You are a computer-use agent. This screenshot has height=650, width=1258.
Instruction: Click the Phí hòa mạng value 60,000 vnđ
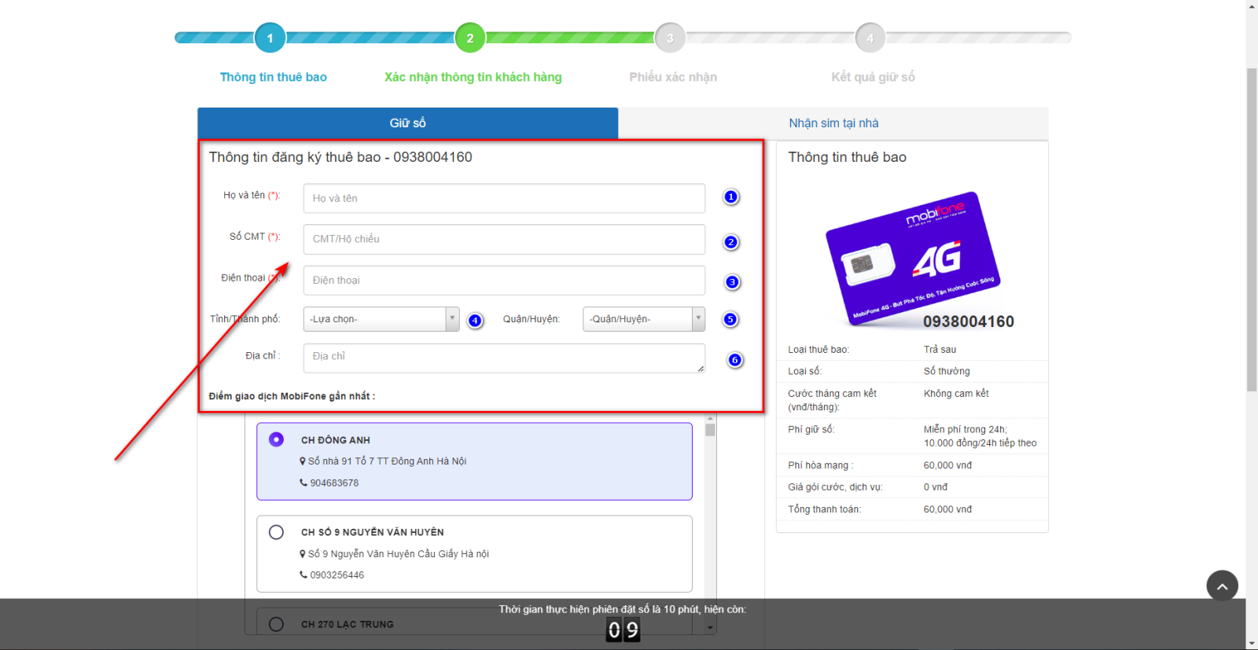coord(947,465)
